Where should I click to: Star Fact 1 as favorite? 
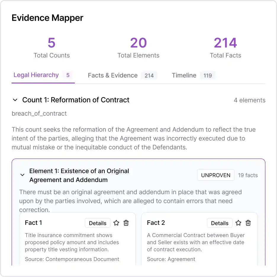point(116,223)
